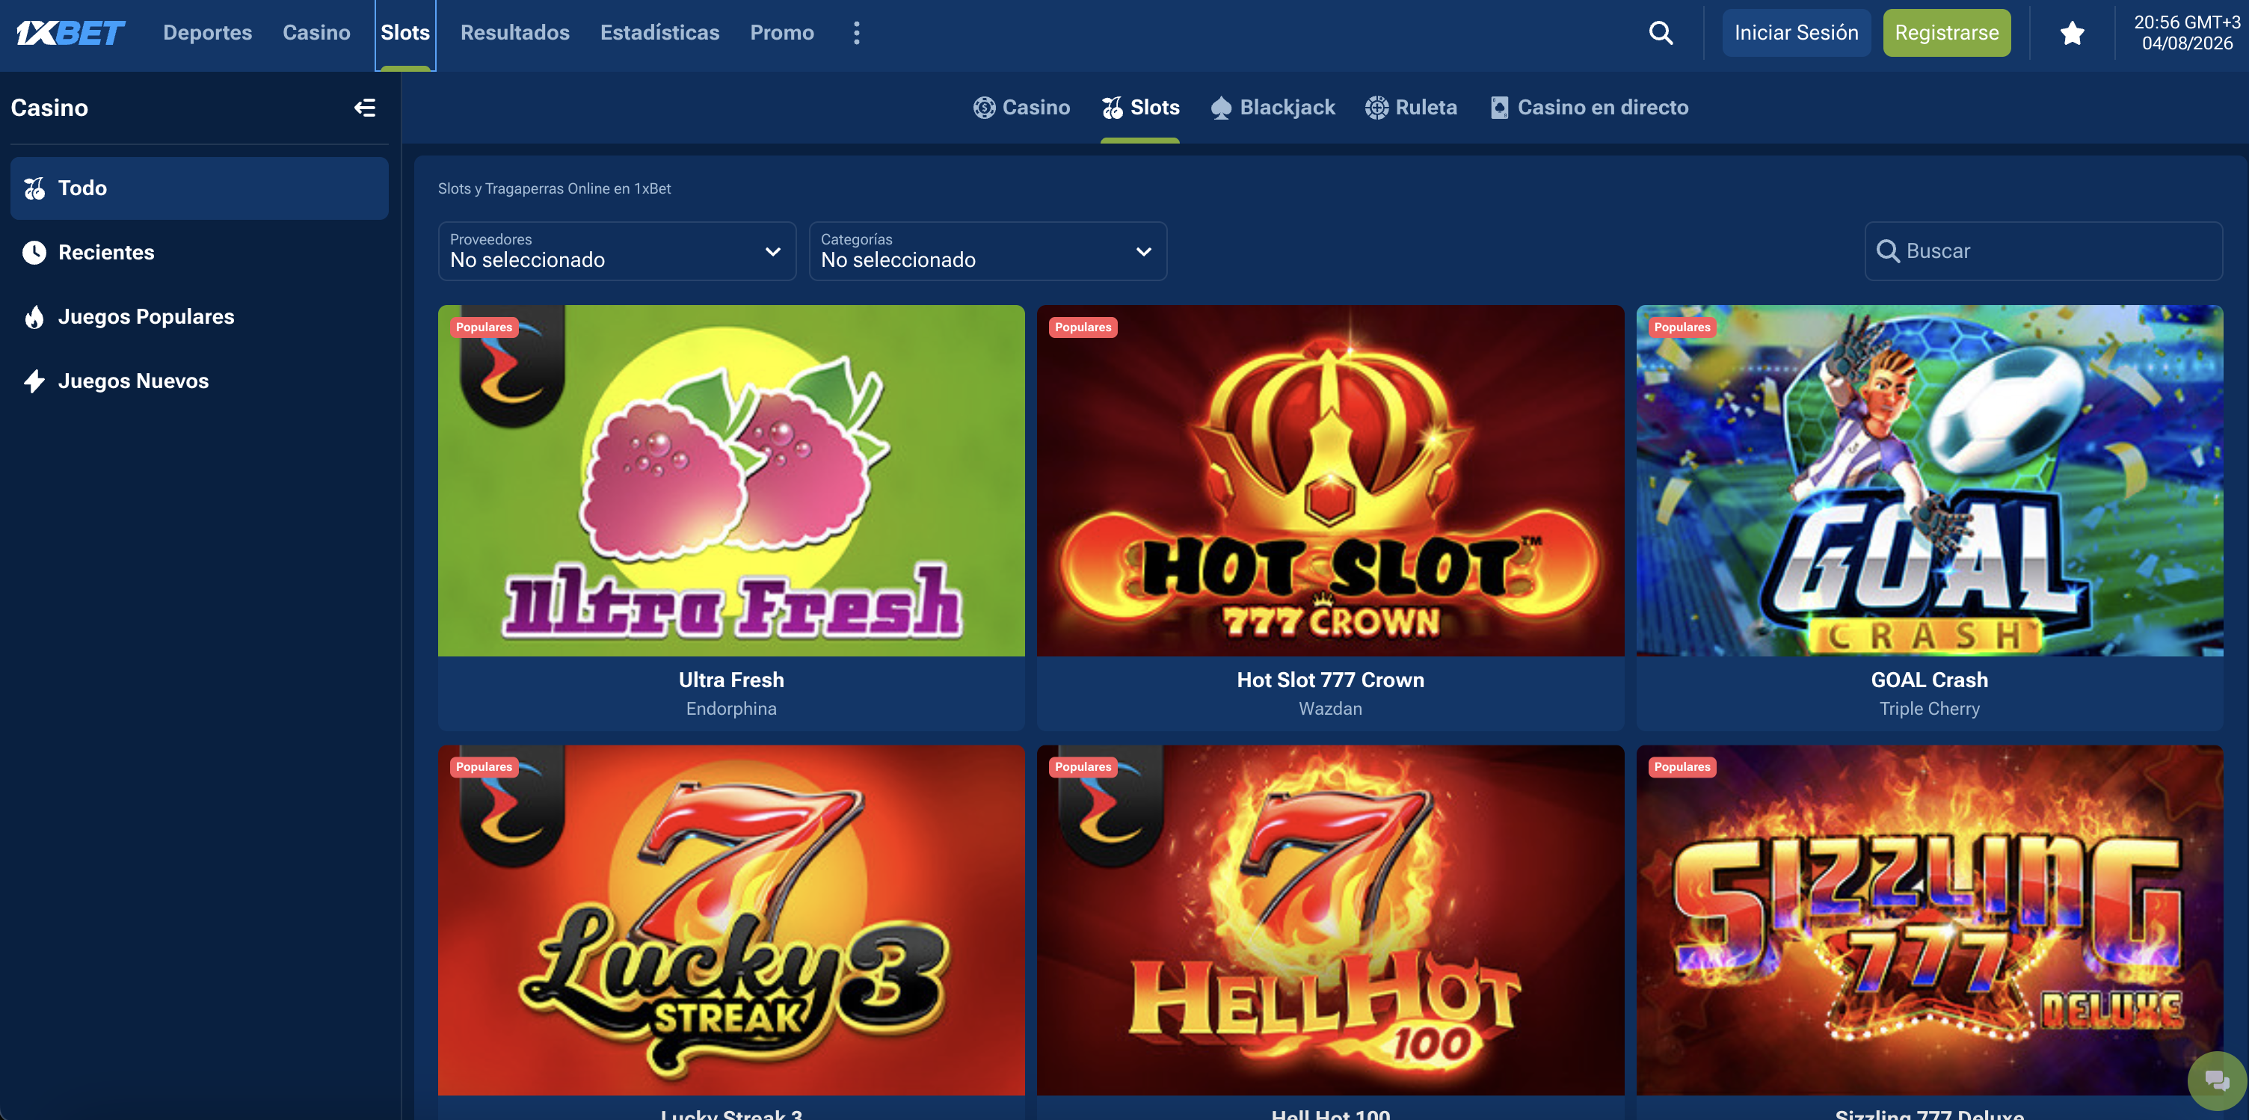The height and width of the screenshot is (1120, 2249).
Task: Switch to Casino en directo tab
Action: pos(1589,108)
